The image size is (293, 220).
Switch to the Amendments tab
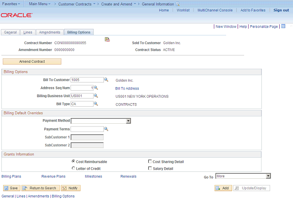pos(49,32)
